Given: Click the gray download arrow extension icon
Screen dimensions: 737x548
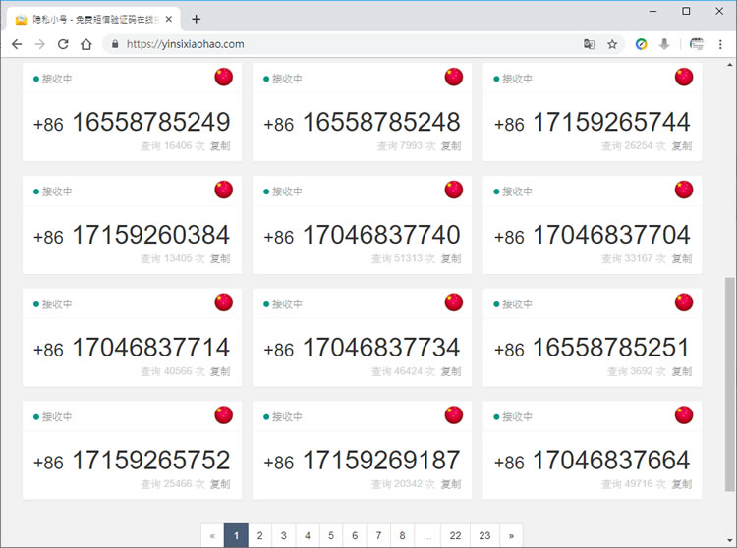Looking at the screenshot, I should tap(664, 44).
